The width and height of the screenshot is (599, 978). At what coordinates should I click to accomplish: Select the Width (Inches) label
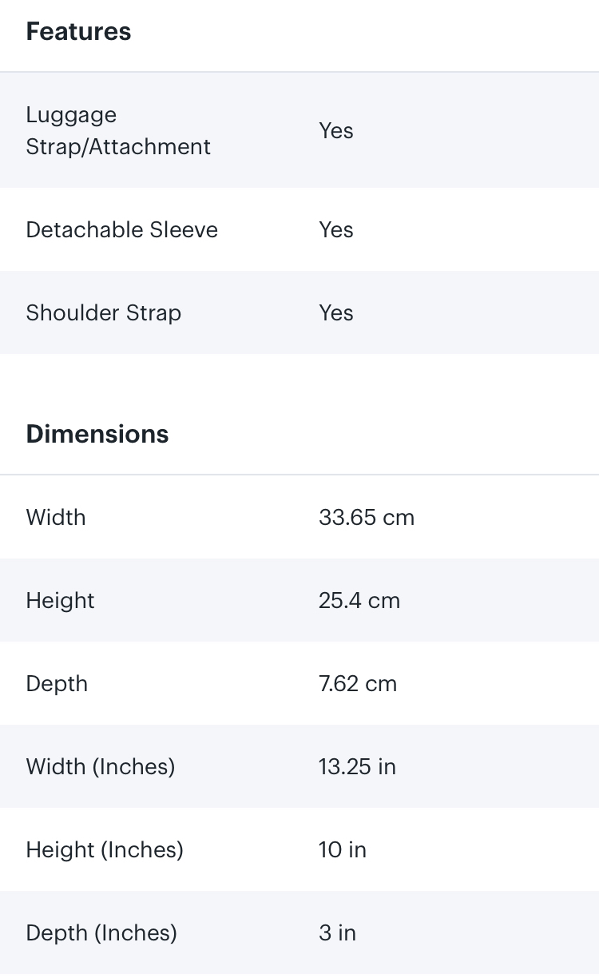[101, 767]
